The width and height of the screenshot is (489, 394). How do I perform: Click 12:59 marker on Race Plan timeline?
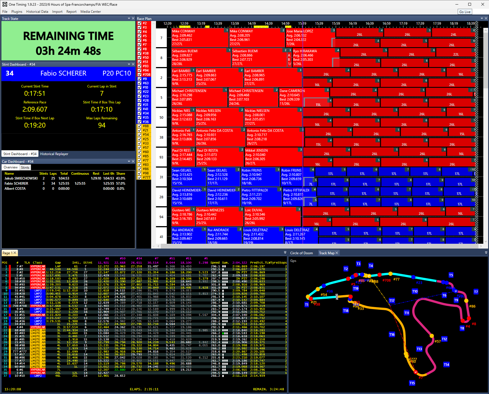coord(184,24)
